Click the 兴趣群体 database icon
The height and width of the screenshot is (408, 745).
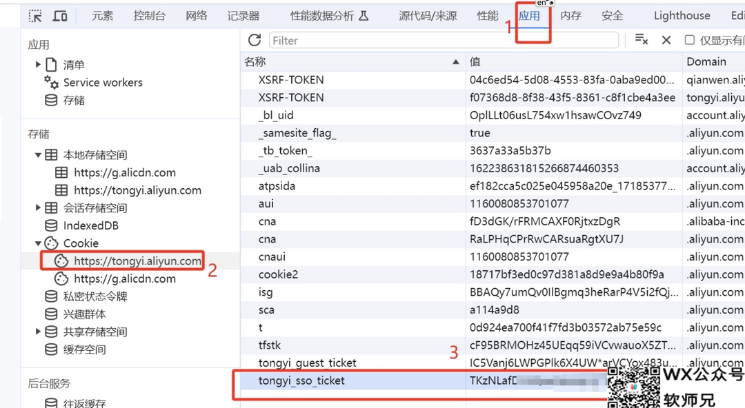(x=51, y=314)
